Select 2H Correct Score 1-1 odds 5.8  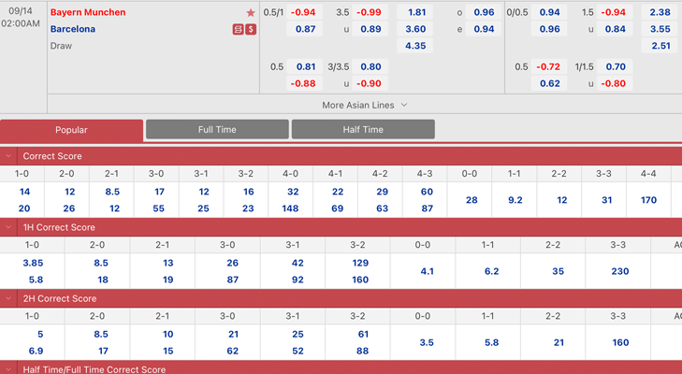click(491, 343)
